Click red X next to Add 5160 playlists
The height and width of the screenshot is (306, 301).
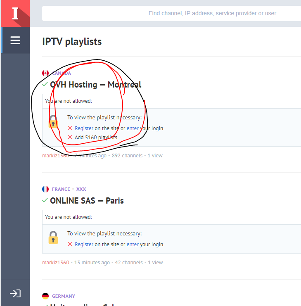point(70,137)
